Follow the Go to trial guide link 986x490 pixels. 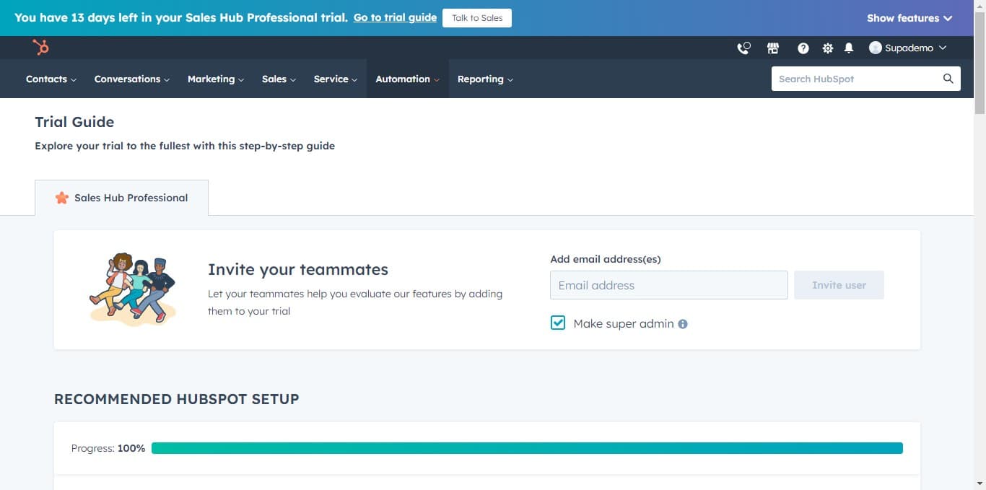395,18
